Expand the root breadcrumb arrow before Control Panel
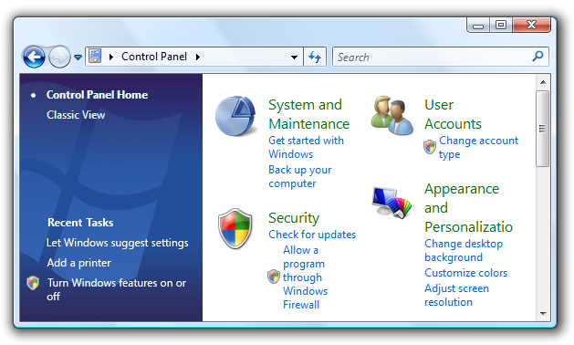The height and width of the screenshot is (345, 574). pyautogui.click(x=111, y=57)
